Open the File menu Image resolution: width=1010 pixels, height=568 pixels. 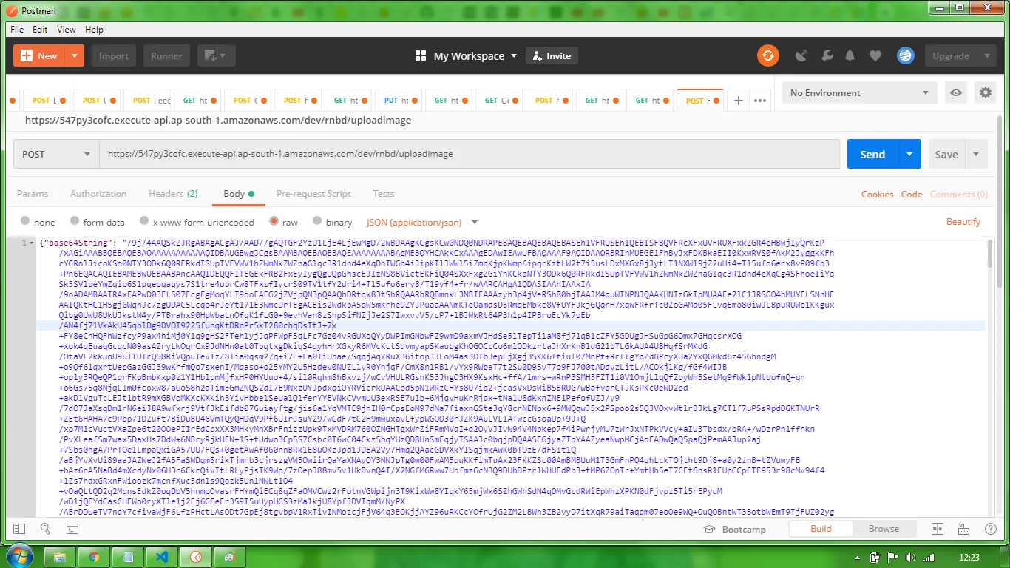point(17,30)
